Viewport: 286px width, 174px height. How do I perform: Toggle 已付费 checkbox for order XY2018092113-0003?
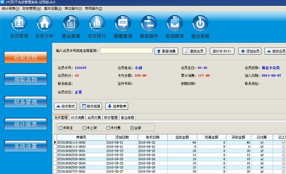pyautogui.click(x=262, y=147)
